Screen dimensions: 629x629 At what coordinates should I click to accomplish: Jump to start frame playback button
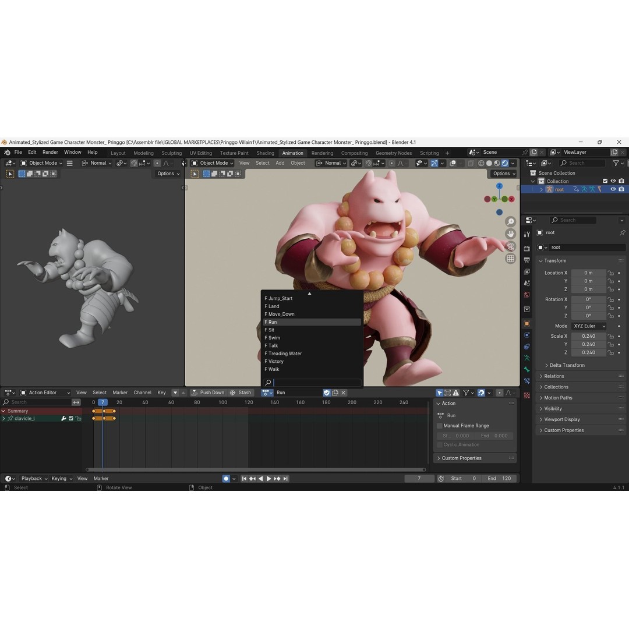tap(244, 479)
